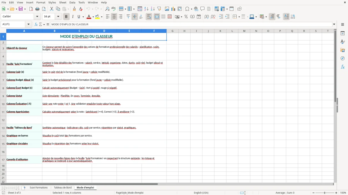Viewport: 348px width, 195px height.
Task: Define the print area
Action: [x=217, y=9]
